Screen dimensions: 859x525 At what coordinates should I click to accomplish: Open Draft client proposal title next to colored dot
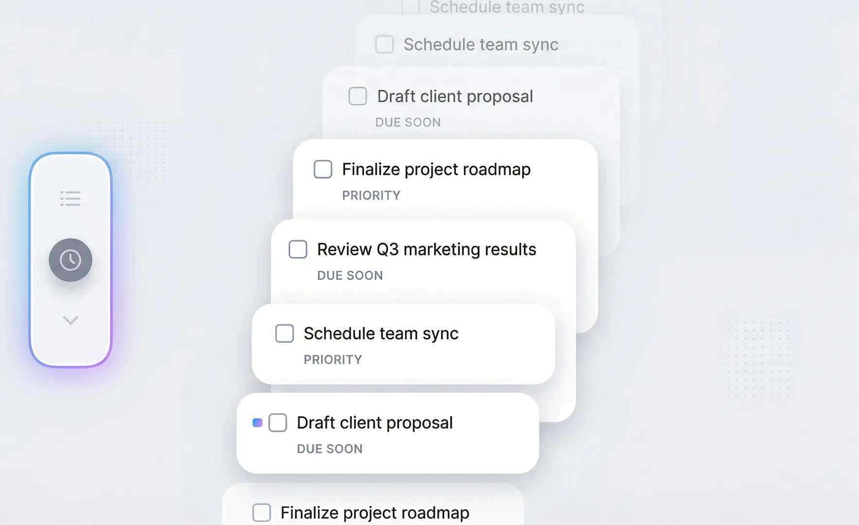click(375, 423)
